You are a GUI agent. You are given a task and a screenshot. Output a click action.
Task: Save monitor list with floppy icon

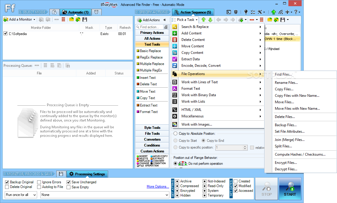pos(85,19)
